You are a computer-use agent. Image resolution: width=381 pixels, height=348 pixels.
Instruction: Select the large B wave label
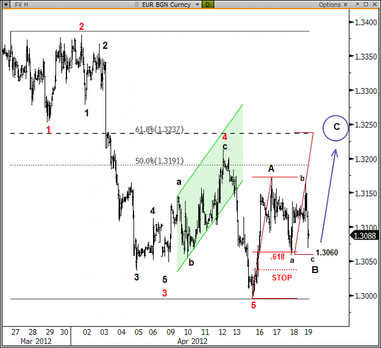point(315,269)
